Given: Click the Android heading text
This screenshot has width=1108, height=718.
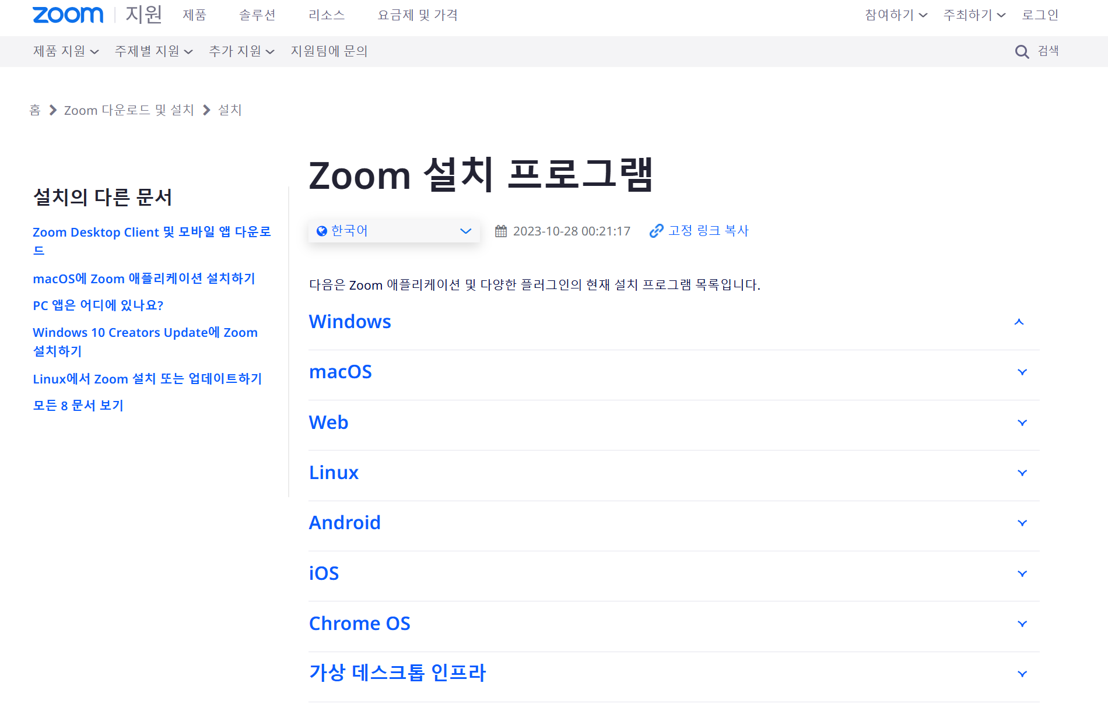Looking at the screenshot, I should click(x=345, y=523).
